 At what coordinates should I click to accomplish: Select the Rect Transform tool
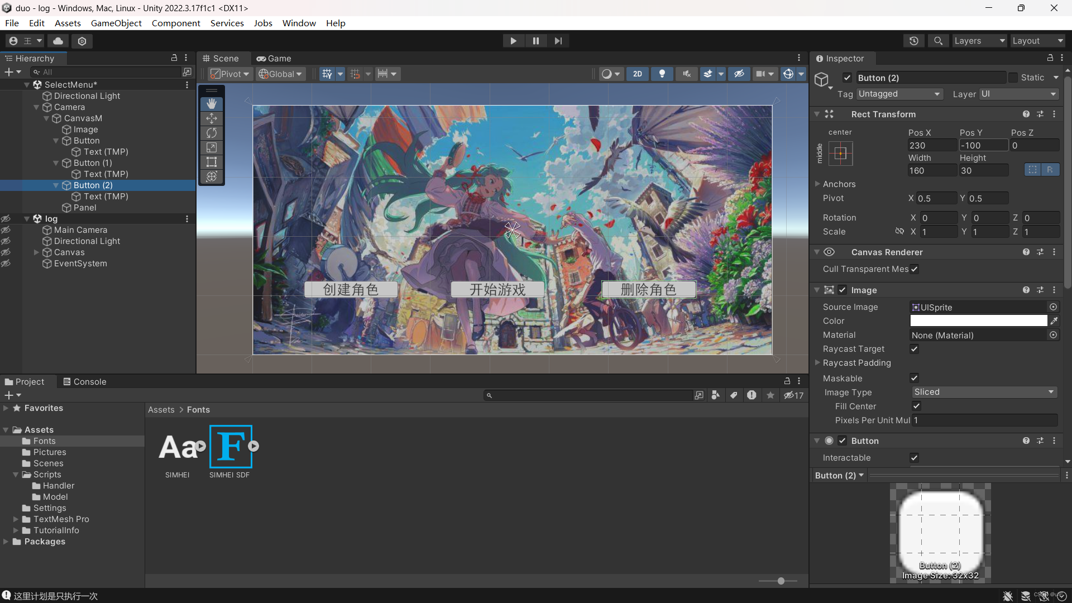[211, 162]
